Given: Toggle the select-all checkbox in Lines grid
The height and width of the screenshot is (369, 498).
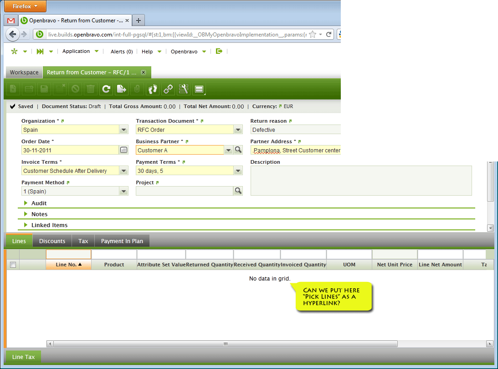Looking at the screenshot, I should [x=13, y=265].
